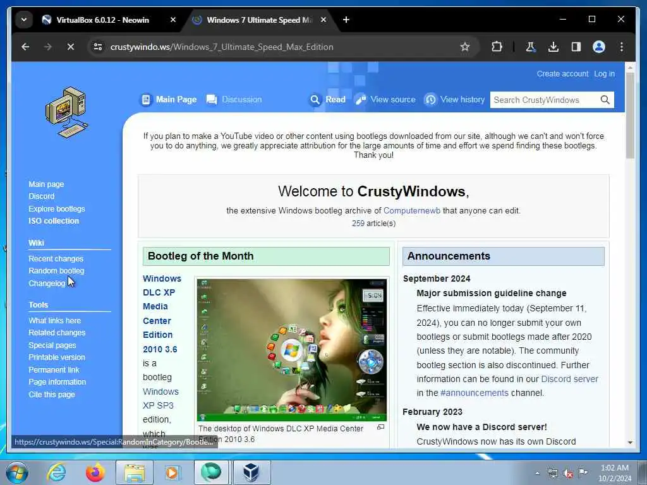Open Related changes tool link

pos(57,332)
